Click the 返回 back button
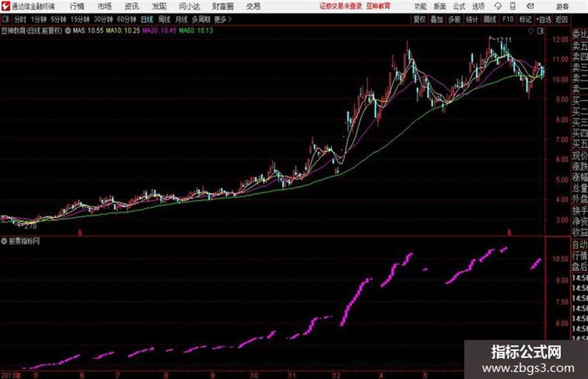Image resolution: width=588 pixels, height=379 pixels. [562, 19]
